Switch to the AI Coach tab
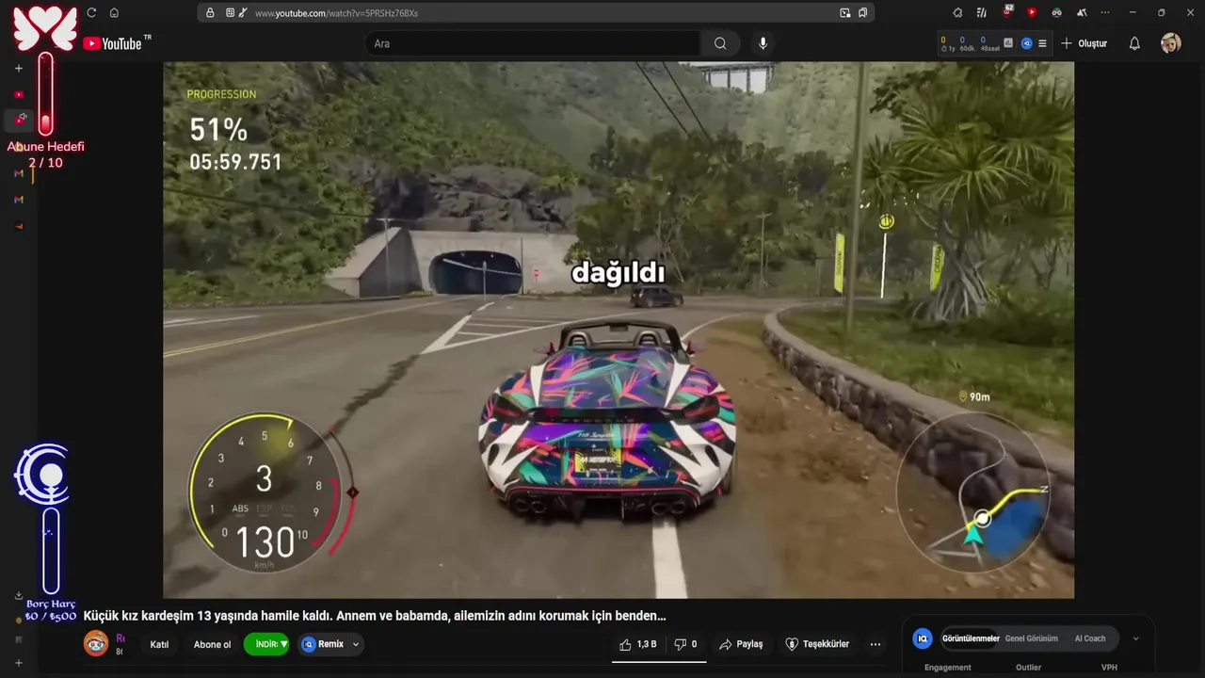This screenshot has width=1205, height=678. tap(1090, 638)
